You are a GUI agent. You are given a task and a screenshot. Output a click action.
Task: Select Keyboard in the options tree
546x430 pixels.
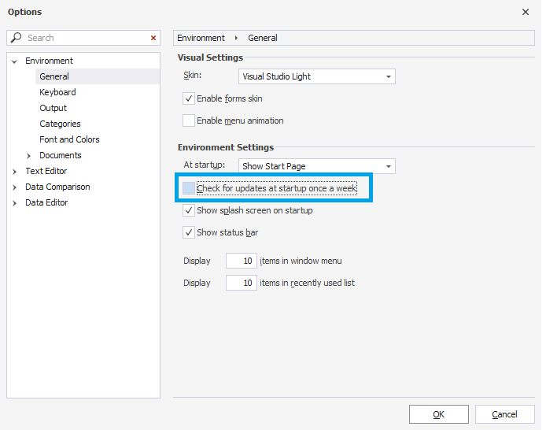coord(57,92)
